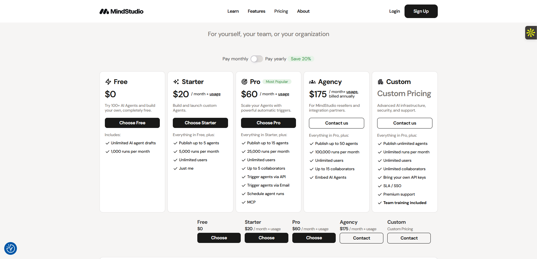Click 'Premium support' feature
The width and height of the screenshot is (537, 259).
(399, 194)
